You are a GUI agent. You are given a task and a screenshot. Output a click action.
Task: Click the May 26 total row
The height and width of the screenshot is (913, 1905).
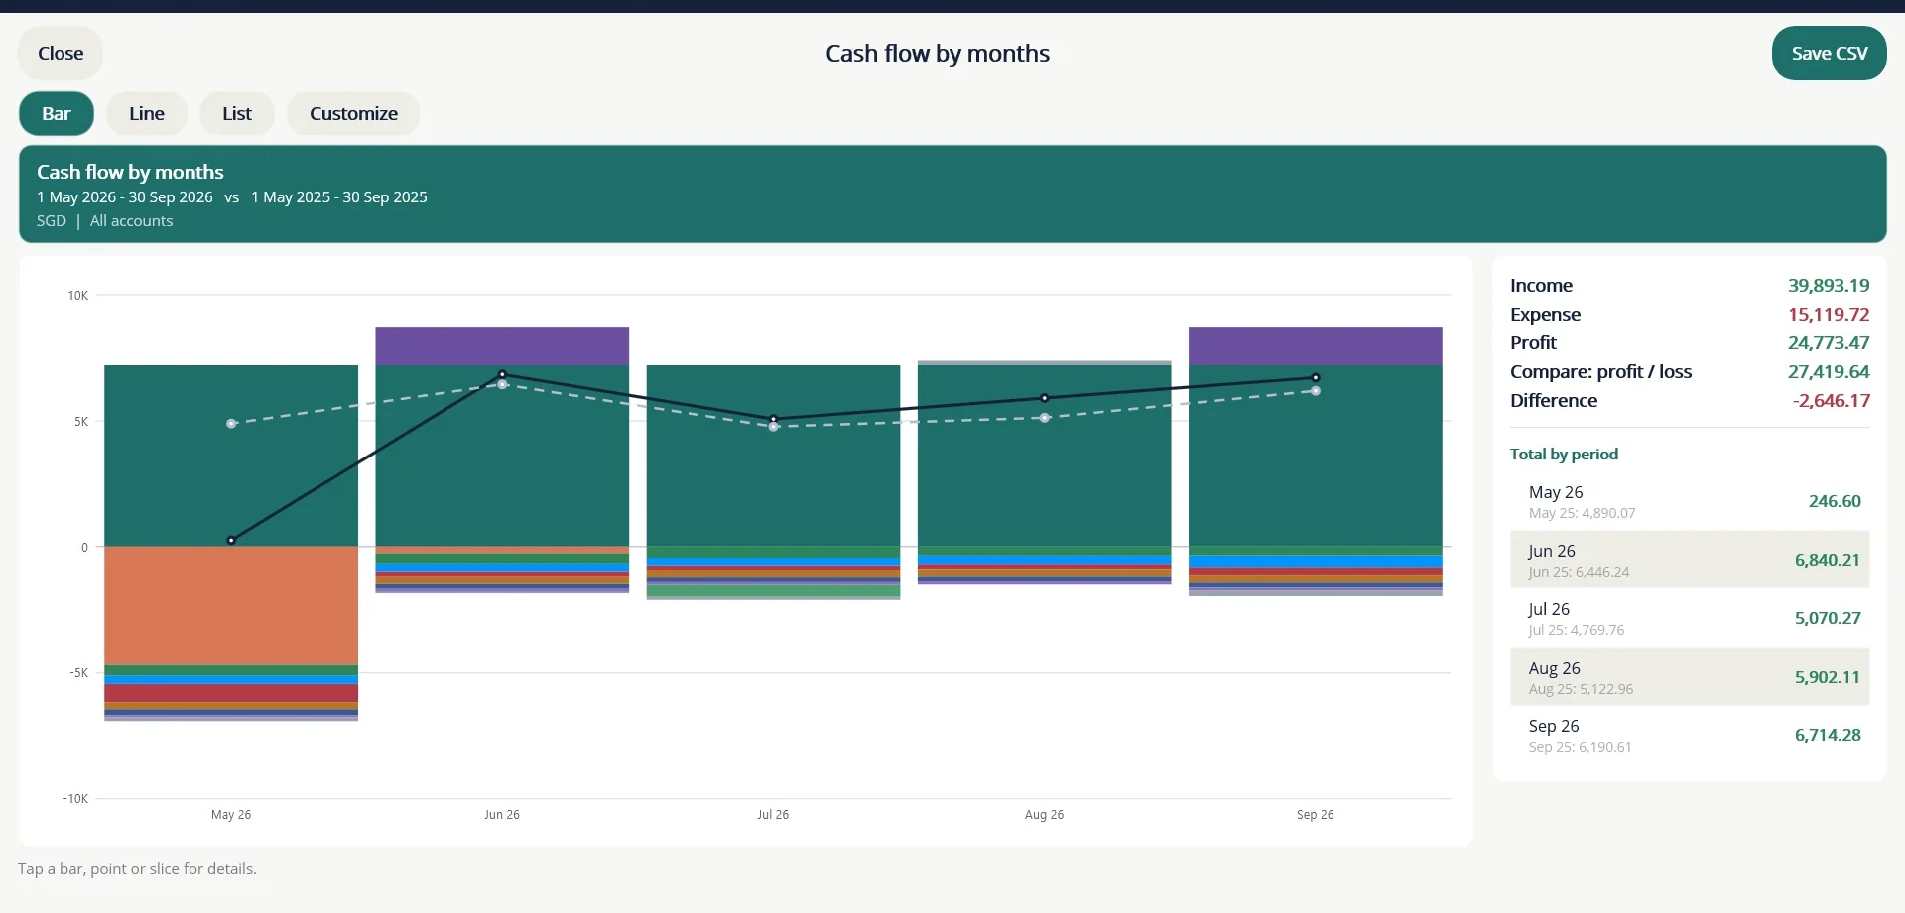(1690, 501)
